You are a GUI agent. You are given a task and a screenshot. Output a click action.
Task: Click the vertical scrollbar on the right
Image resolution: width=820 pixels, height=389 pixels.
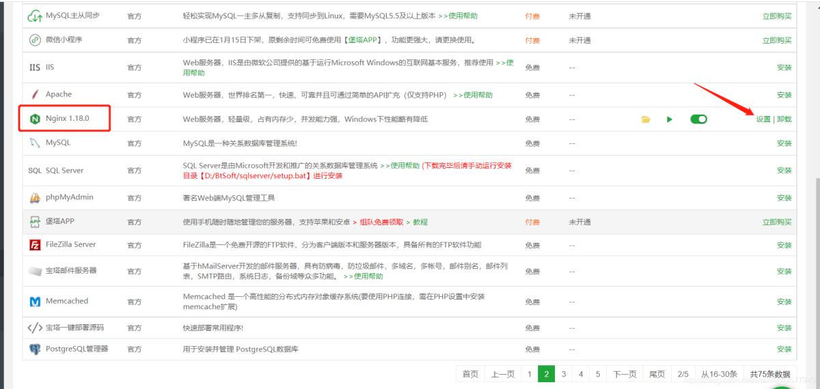click(x=816, y=273)
